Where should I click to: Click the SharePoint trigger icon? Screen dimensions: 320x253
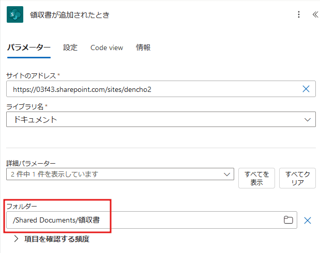[x=15, y=14]
